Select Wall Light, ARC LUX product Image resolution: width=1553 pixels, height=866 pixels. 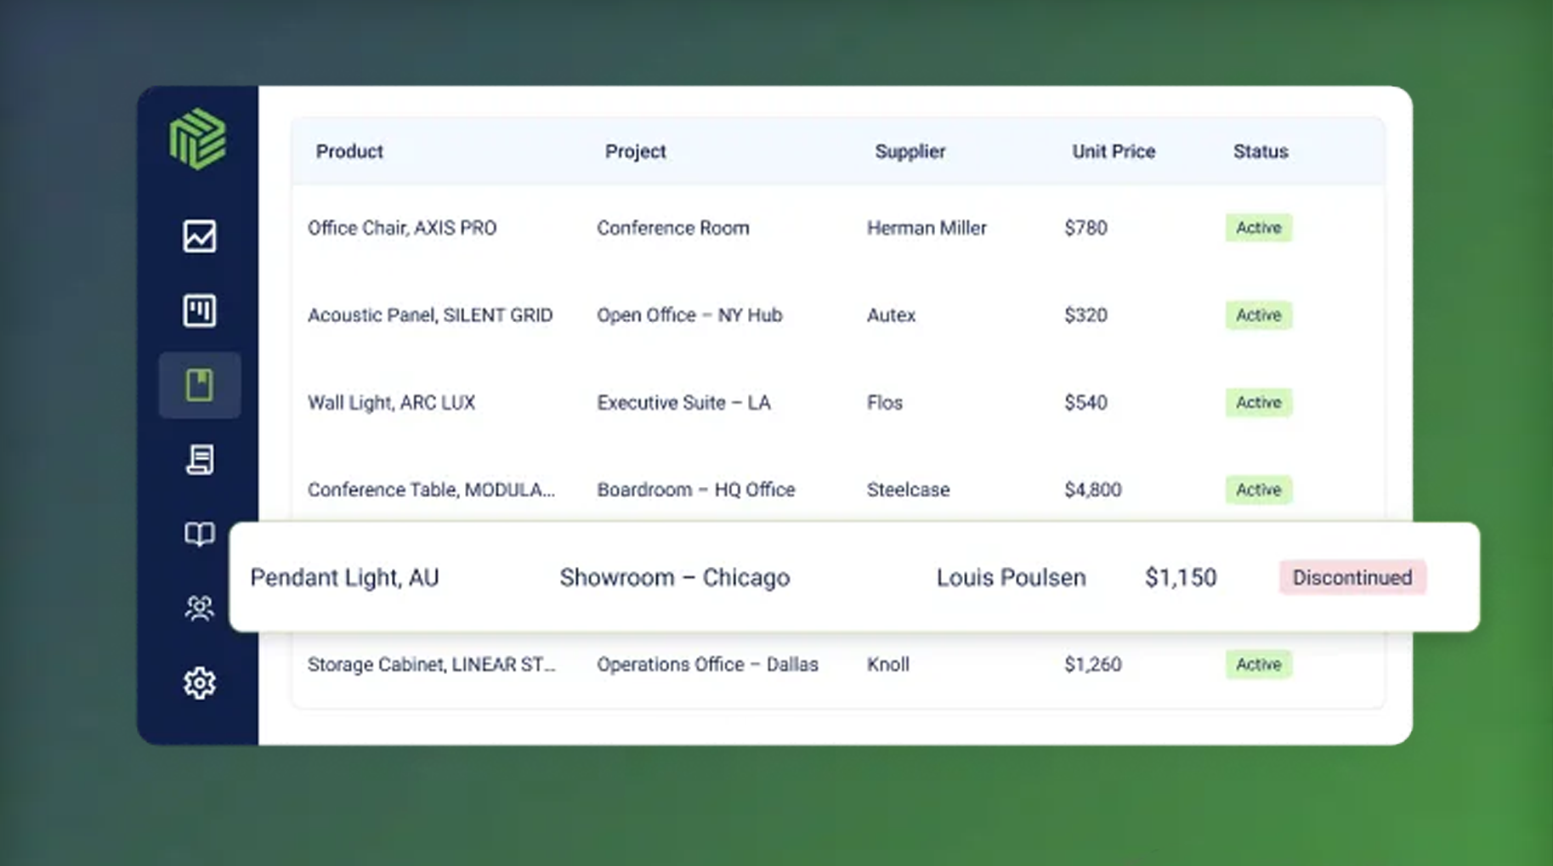click(391, 403)
